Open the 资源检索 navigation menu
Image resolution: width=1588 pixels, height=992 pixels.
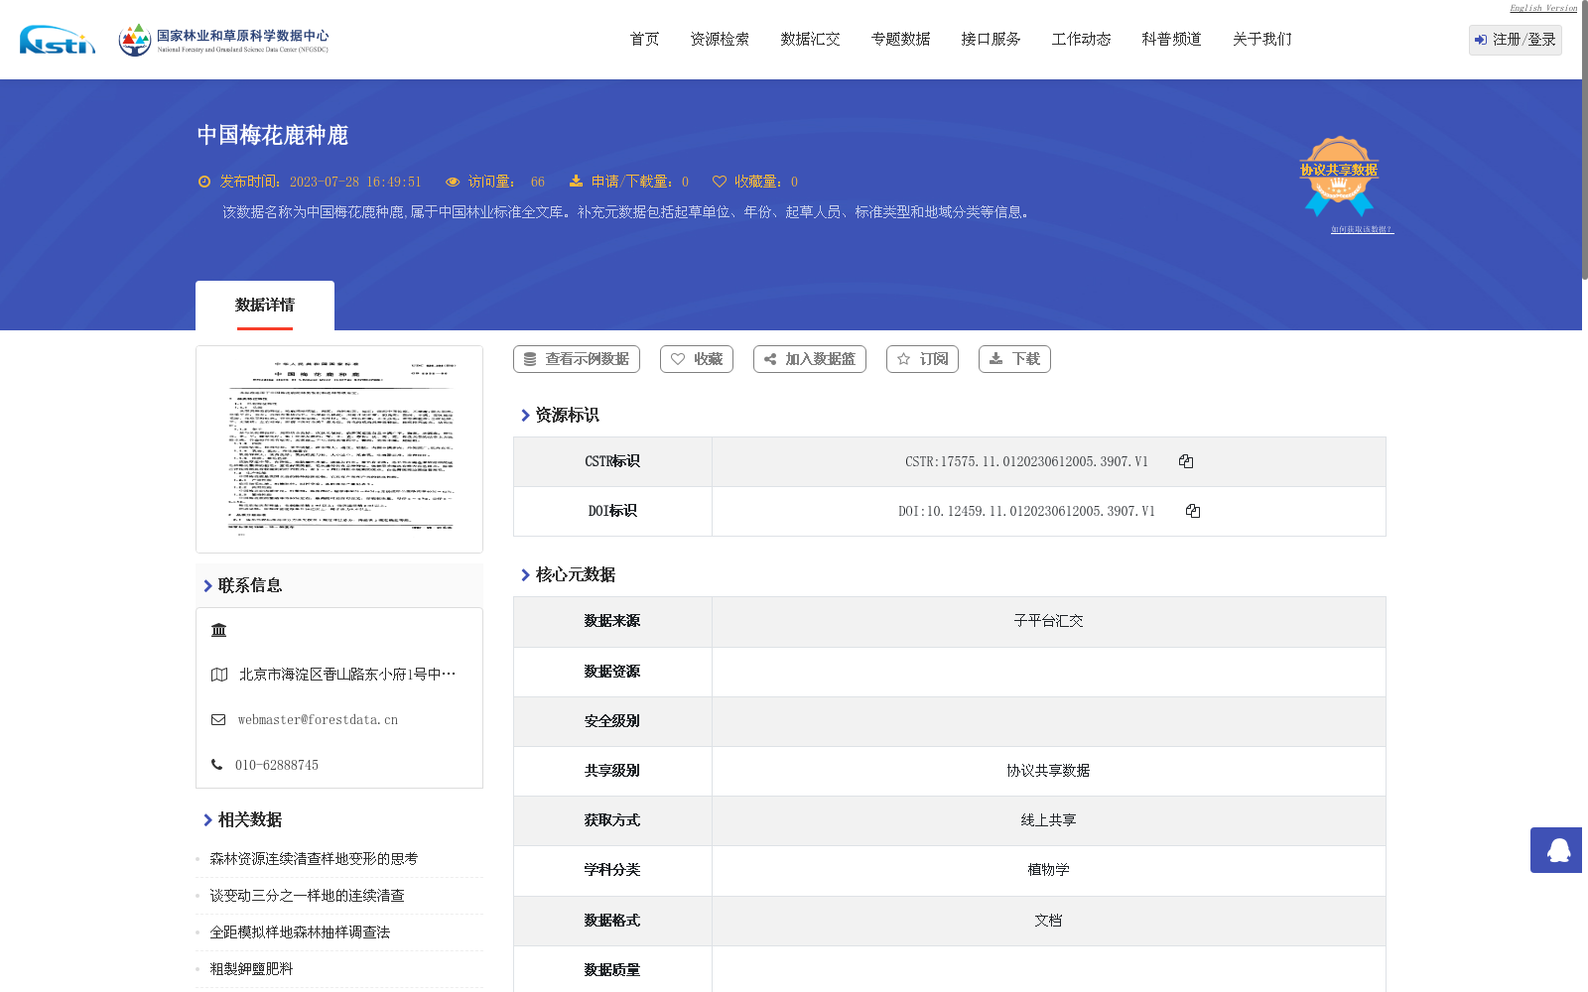(x=719, y=39)
